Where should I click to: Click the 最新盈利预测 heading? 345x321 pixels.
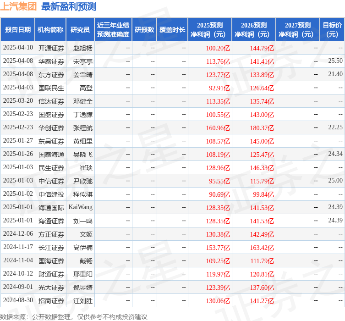coord(69,6)
